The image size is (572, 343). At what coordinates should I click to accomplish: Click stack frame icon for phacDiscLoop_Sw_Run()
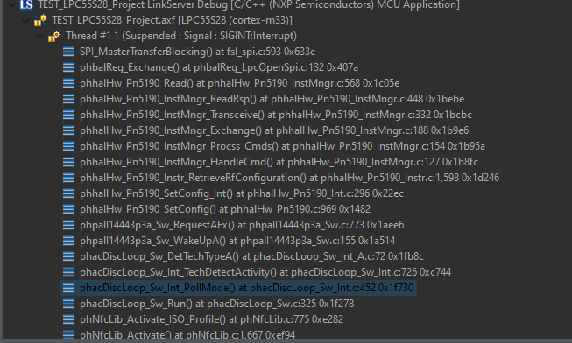click(x=68, y=304)
